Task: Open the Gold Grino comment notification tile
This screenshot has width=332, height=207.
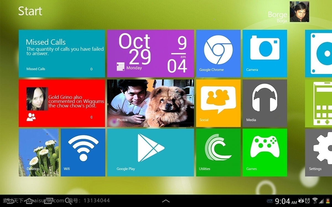Action: click(62, 103)
